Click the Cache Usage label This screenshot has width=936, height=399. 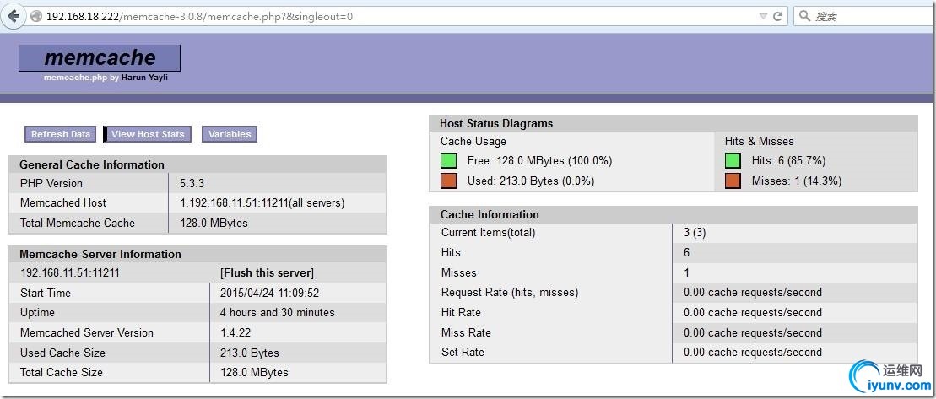pyautogui.click(x=473, y=142)
